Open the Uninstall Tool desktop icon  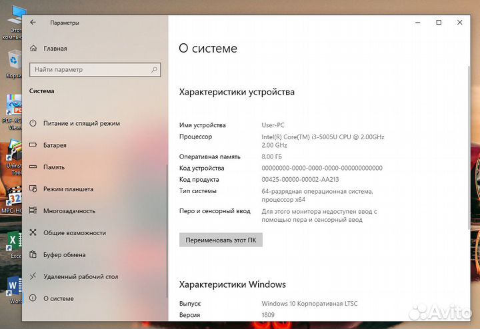click(x=14, y=157)
